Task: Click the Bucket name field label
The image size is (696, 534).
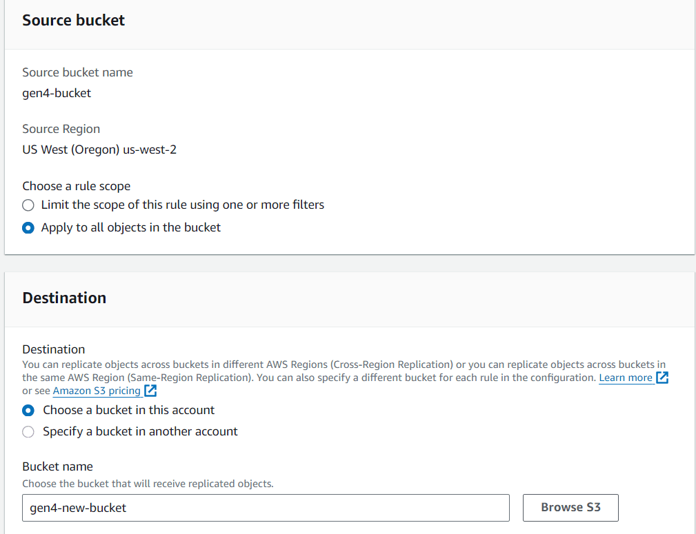Action: click(58, 466)
